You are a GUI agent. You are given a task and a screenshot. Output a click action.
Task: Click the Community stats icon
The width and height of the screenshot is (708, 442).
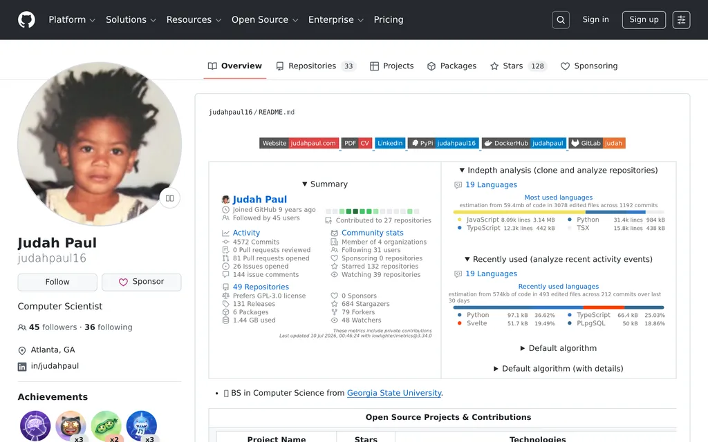(x=334, y=233)
